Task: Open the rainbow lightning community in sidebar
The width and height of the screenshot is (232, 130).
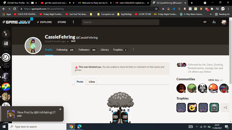Action: point(6,87)
